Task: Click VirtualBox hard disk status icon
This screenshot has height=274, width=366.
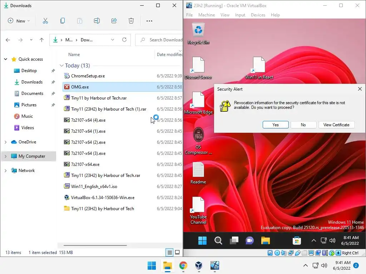Action: (270, 253)
